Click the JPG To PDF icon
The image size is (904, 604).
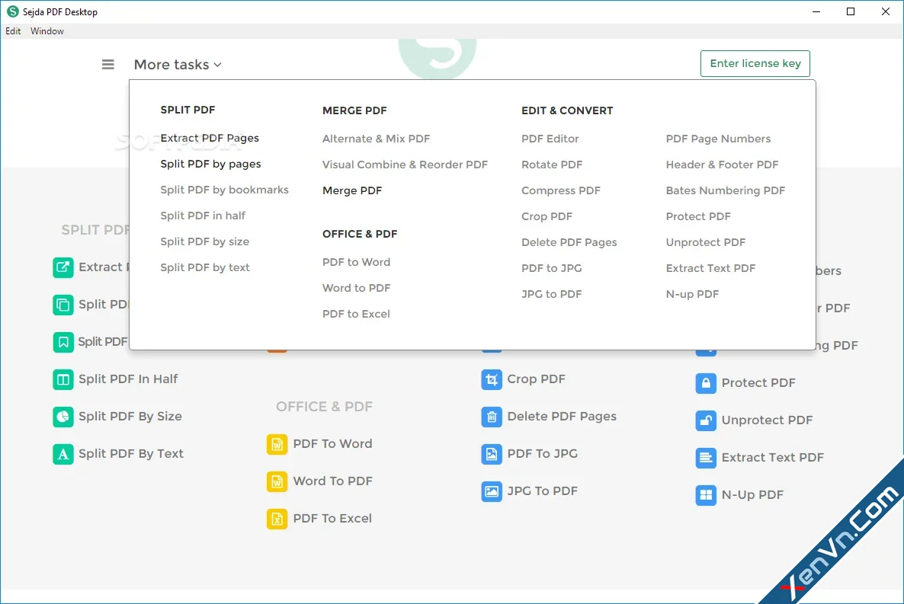coord(491,491)
